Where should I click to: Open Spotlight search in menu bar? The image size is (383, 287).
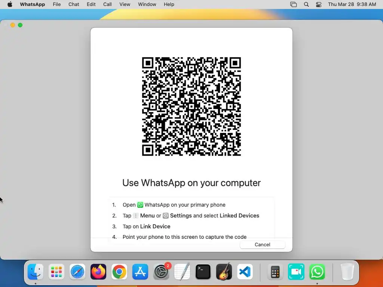[306, 4]
